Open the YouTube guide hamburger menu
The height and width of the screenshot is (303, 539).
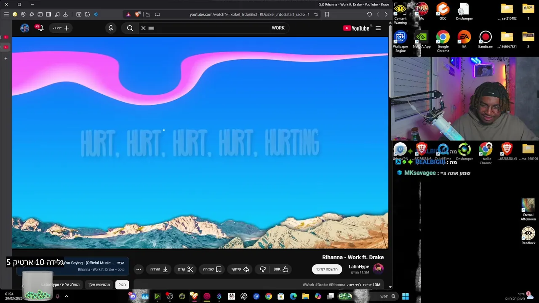378,28
